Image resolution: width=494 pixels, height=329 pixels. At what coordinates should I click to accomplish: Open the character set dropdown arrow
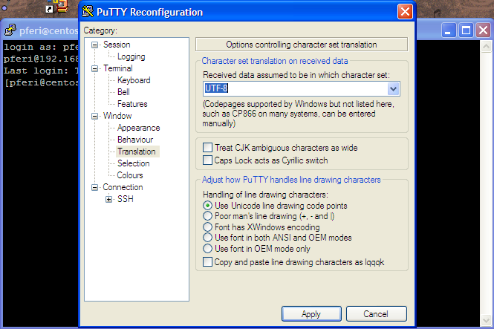pos(394,88)
